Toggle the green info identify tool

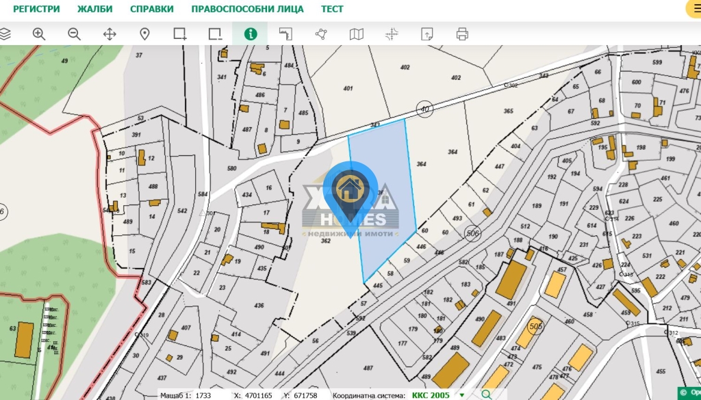(x=251, y=34)
